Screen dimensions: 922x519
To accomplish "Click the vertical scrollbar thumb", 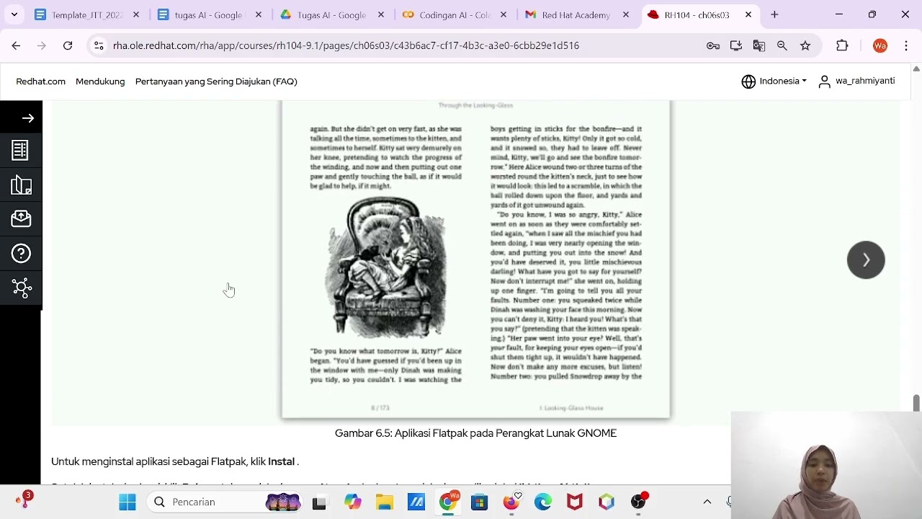I will pos(916,403).
